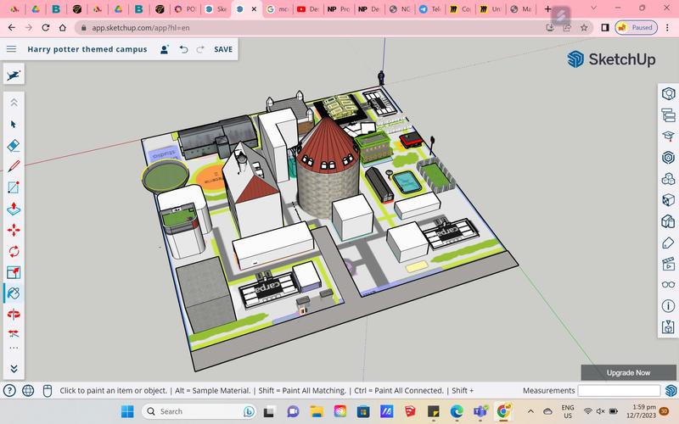This screenshot has width=679, height=424.
Task: Collapse the left toolbar with up chevrons
Action: pyautogui.click(x=14, y=102)
